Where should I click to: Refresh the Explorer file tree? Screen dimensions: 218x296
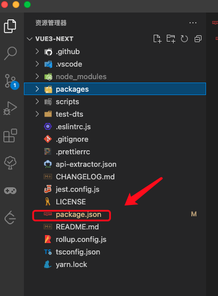click(x=184, y=39)
